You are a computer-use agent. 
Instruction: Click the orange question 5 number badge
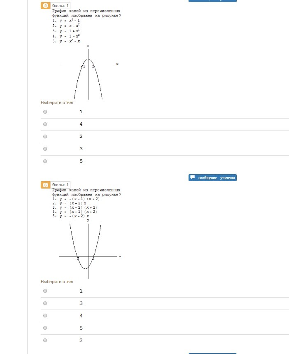(45, 5)
